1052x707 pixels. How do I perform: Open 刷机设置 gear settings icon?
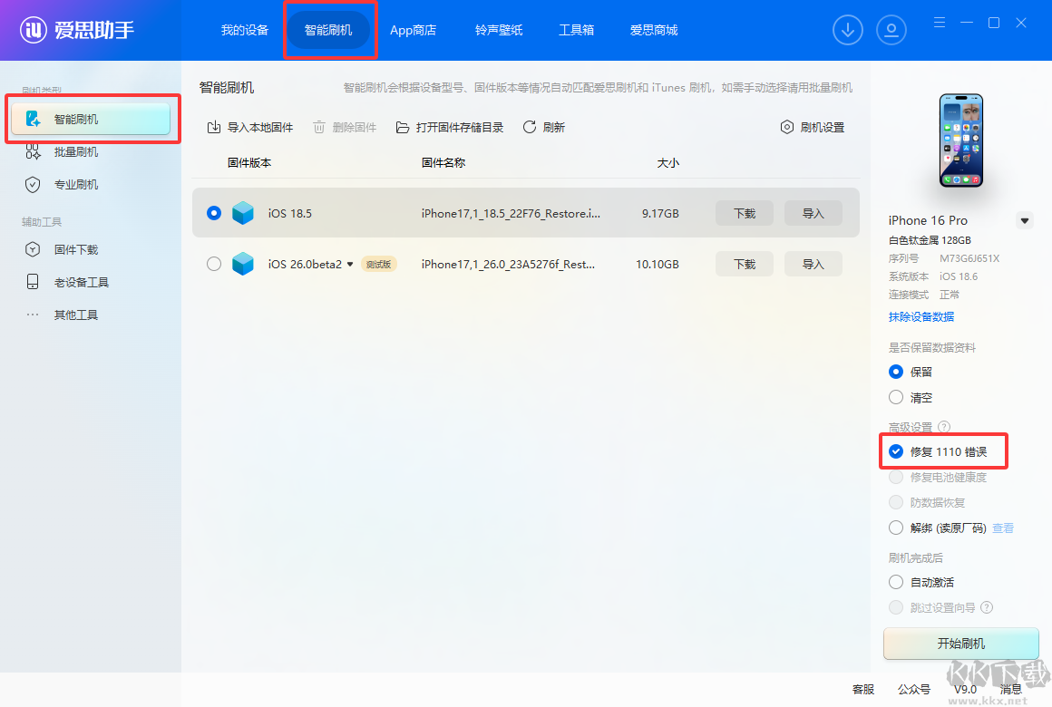click(787, 127)
